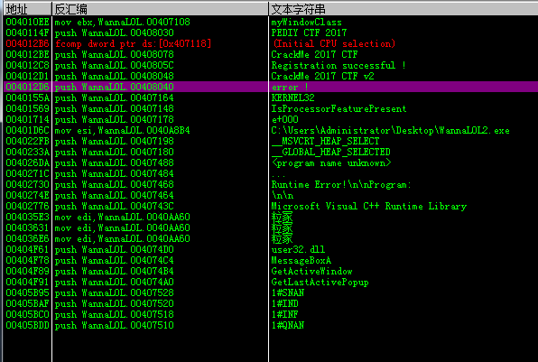Viewport: 538px width, 362px height.
Task: Click address 00401D6C
Action: coord(27,130)
